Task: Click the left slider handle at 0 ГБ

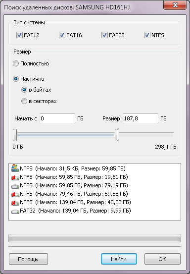Action: (15, 135)
